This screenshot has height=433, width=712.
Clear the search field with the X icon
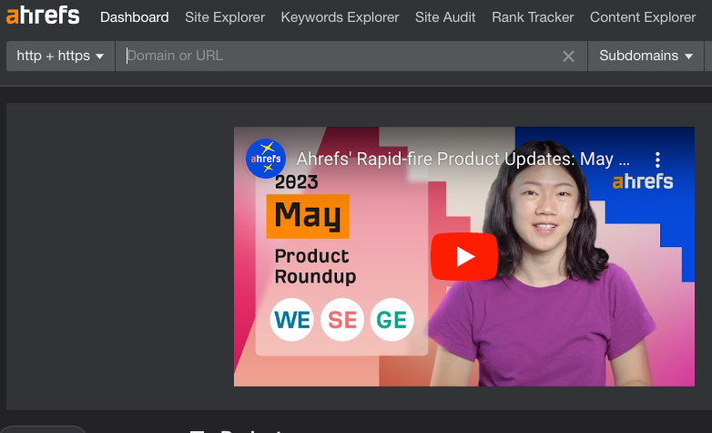(x=568, y=57)
